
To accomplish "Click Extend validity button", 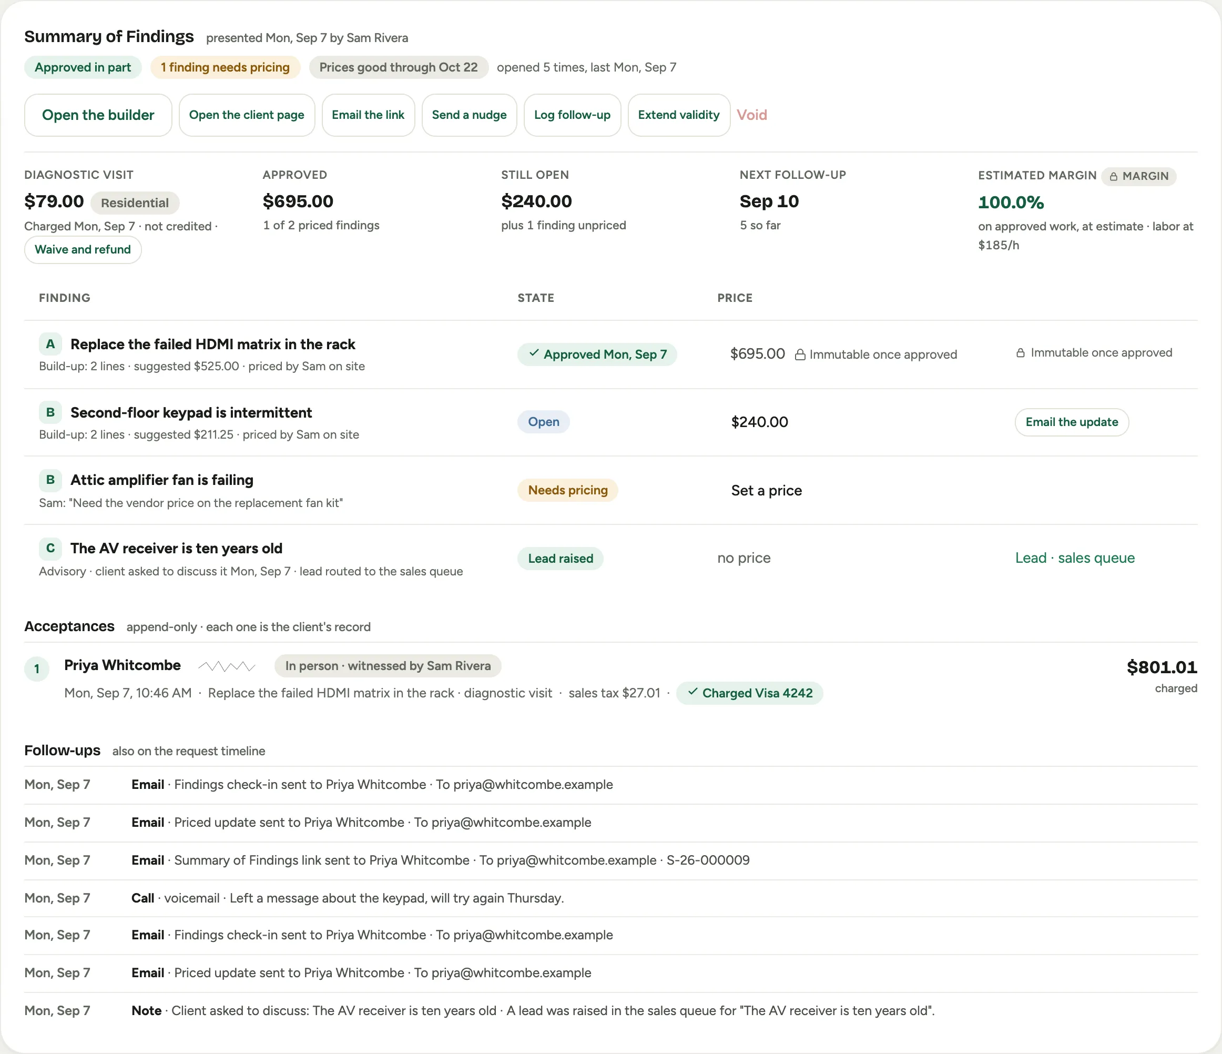I will (679, 115).
